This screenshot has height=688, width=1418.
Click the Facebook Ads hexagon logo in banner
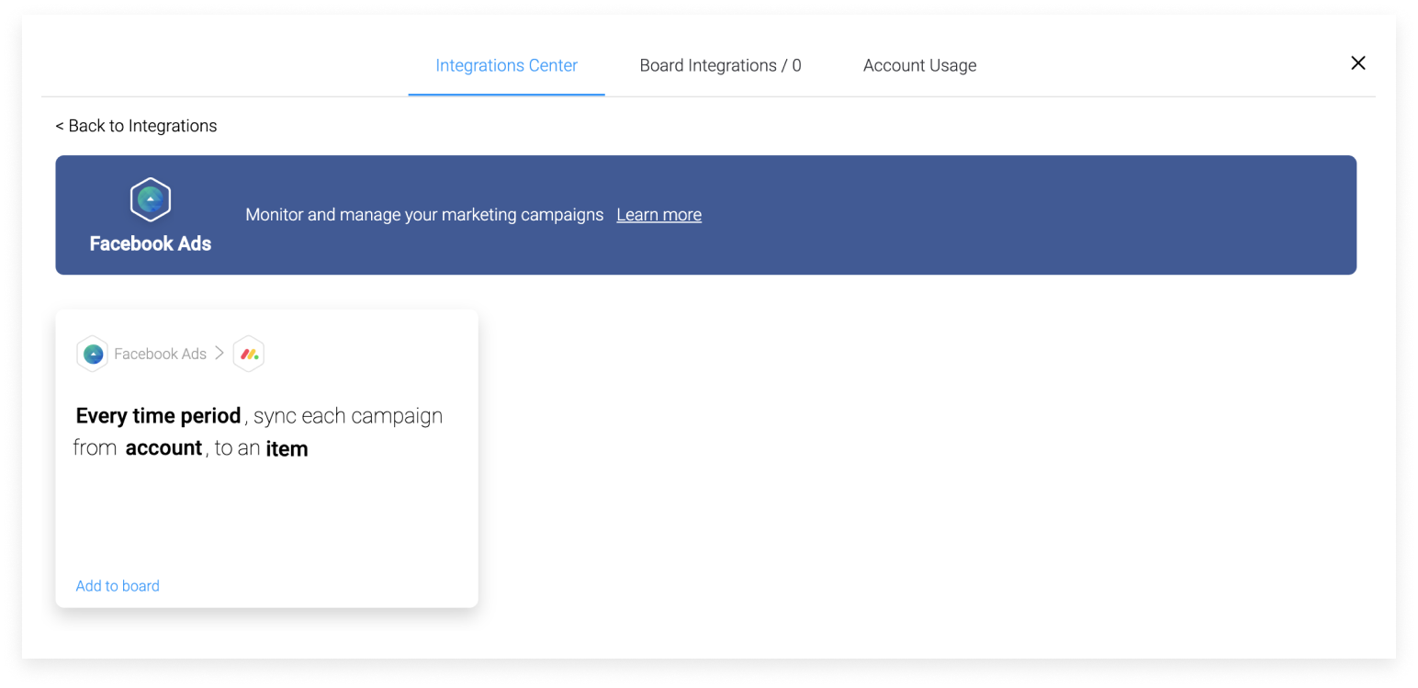(151, 199)
